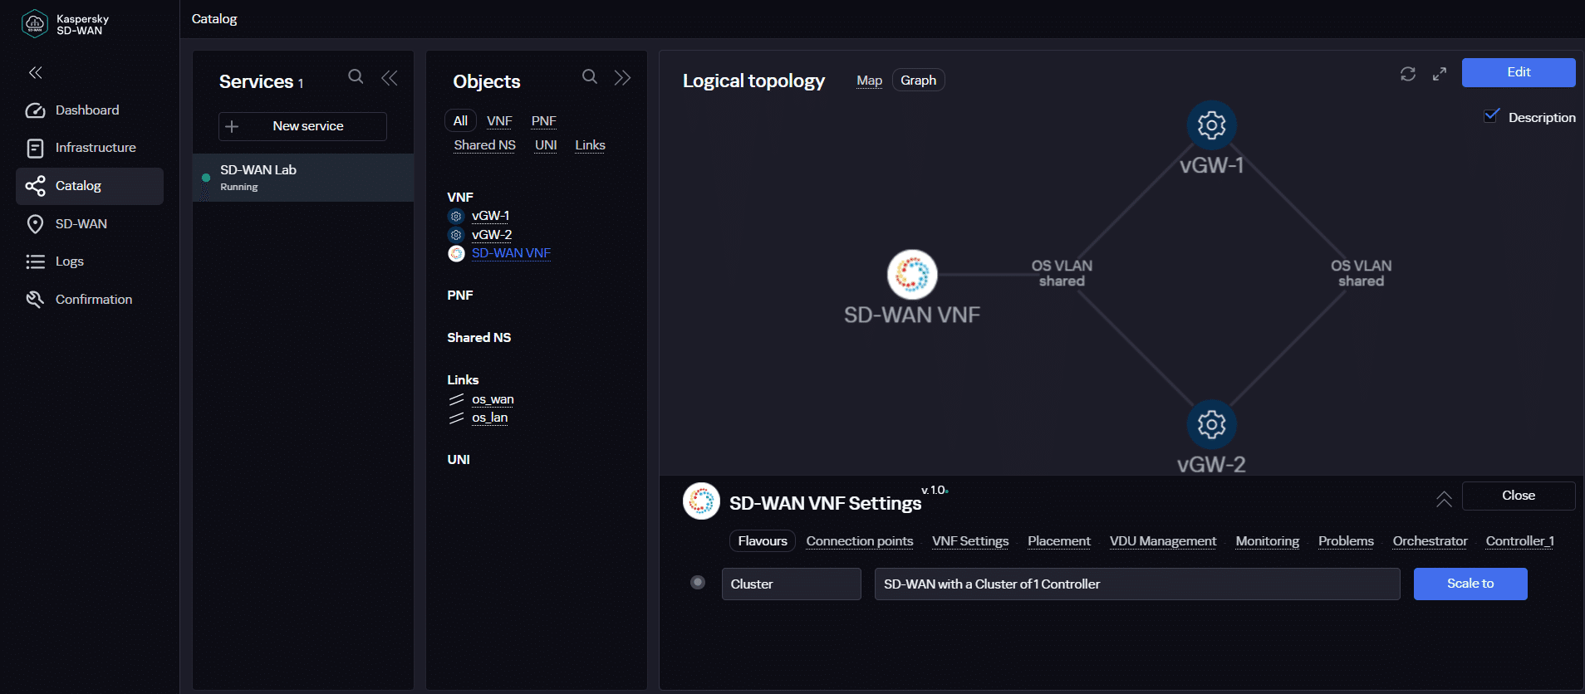
Task: Open search in Objects panel
Action: point(590,76)
